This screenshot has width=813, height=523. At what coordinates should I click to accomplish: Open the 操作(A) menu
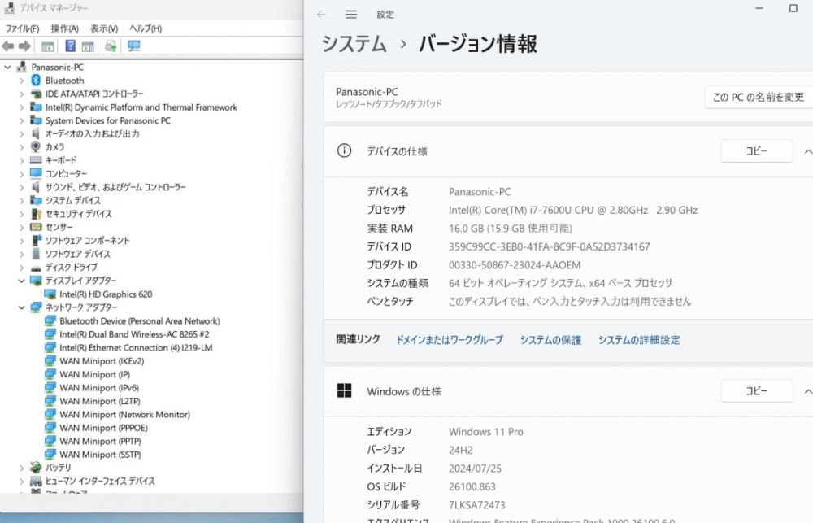64,28
